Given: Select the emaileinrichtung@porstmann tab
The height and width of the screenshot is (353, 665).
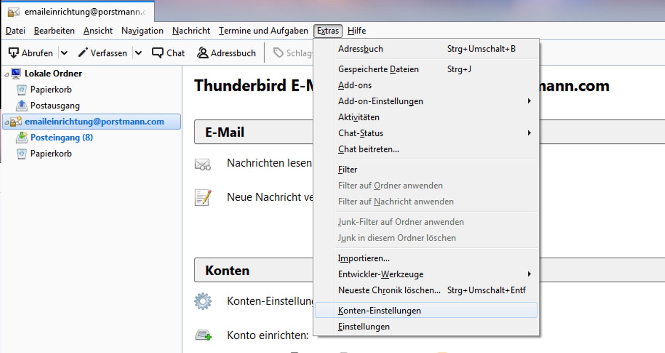Looking at the screenshot, I should (78, 12).
